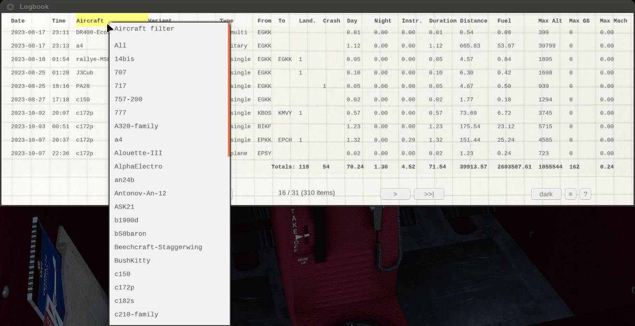The image size is (635, 326).
Task: Select b1900d in the filter list
Action: [169, 220]
